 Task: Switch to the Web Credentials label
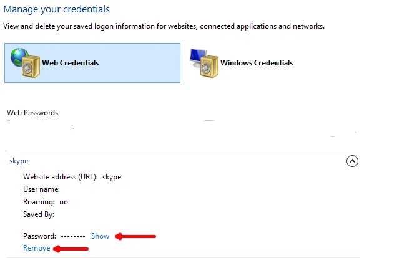(70, 63)
